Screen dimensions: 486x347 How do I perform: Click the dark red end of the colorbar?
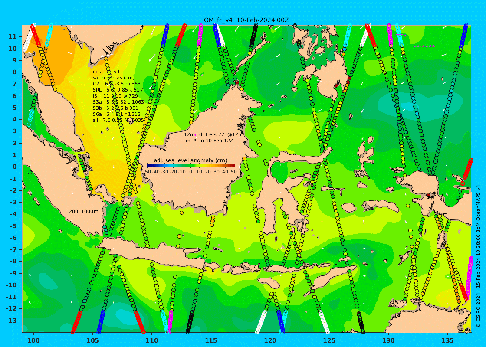(233, 166)
